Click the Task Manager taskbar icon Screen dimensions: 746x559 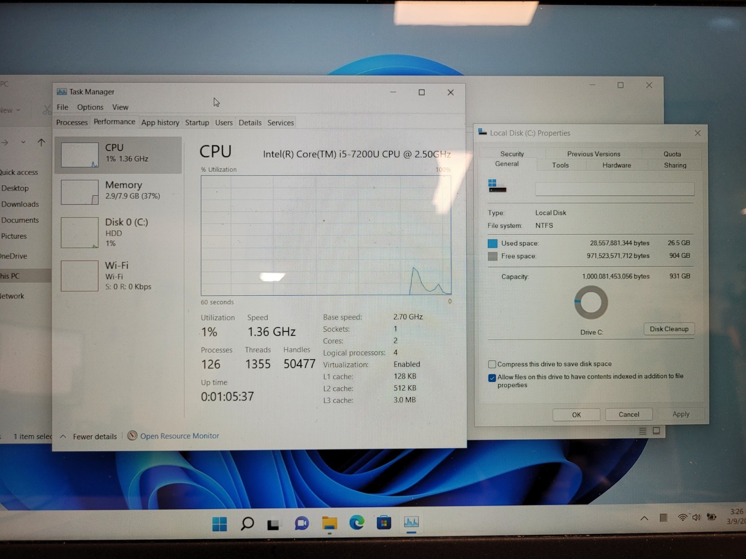click(411, 522)
